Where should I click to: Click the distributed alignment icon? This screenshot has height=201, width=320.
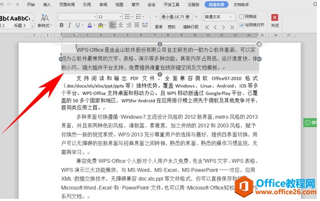point(145,25)
